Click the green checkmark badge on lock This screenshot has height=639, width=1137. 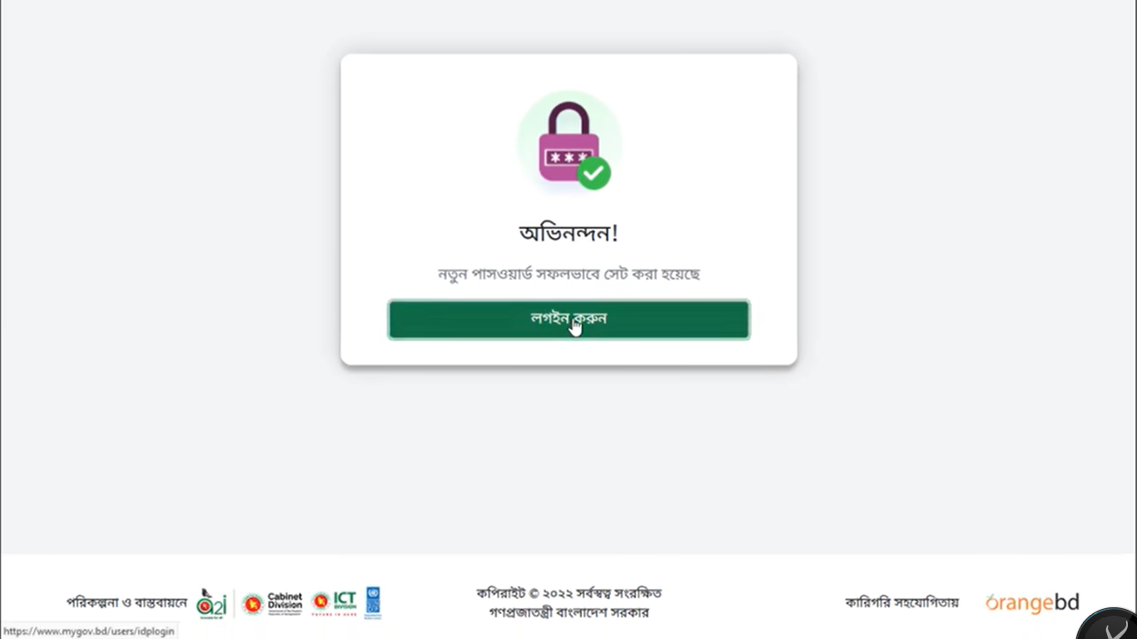(594, 173)
